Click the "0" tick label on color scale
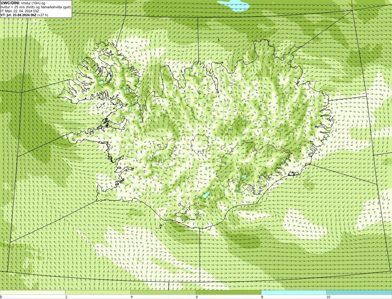 pos(1,297)
